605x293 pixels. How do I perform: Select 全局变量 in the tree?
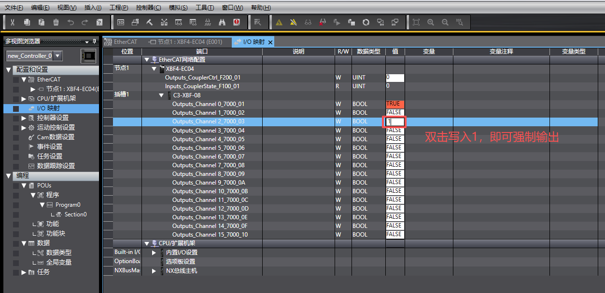(58, 262)
